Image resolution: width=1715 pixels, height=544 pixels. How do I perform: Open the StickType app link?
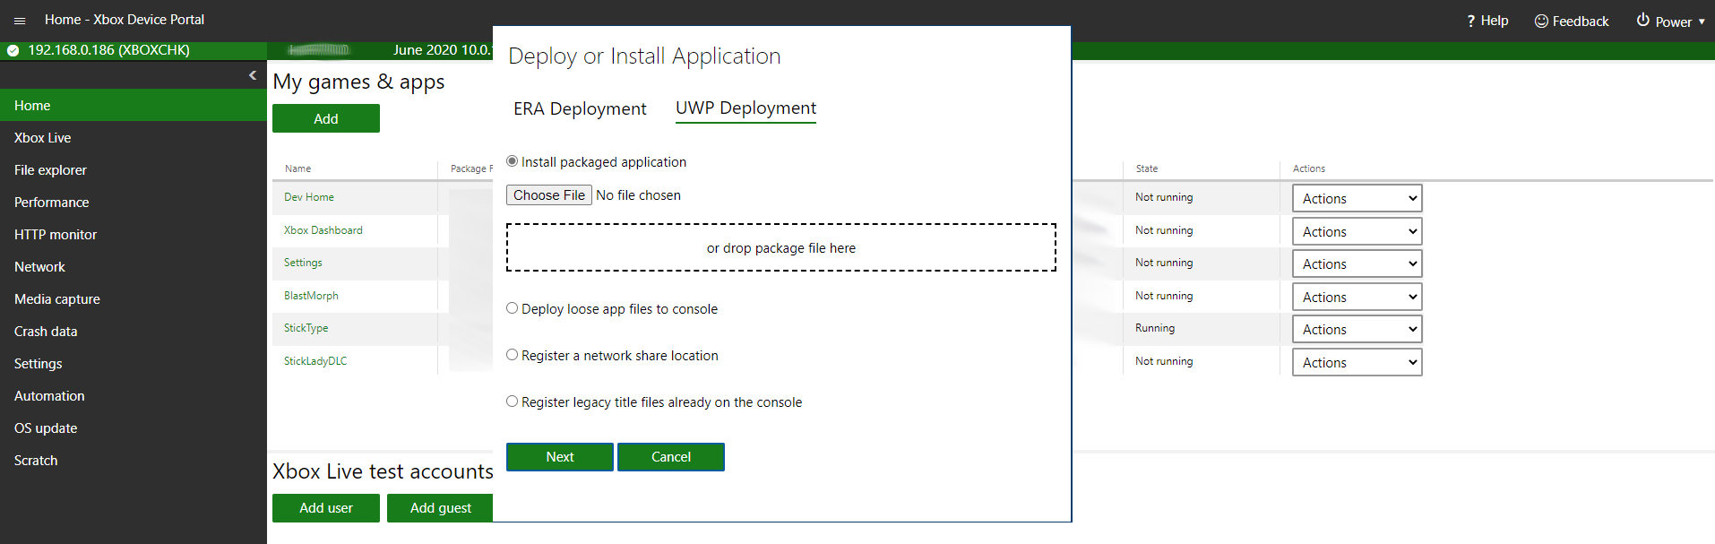point(306,328)
